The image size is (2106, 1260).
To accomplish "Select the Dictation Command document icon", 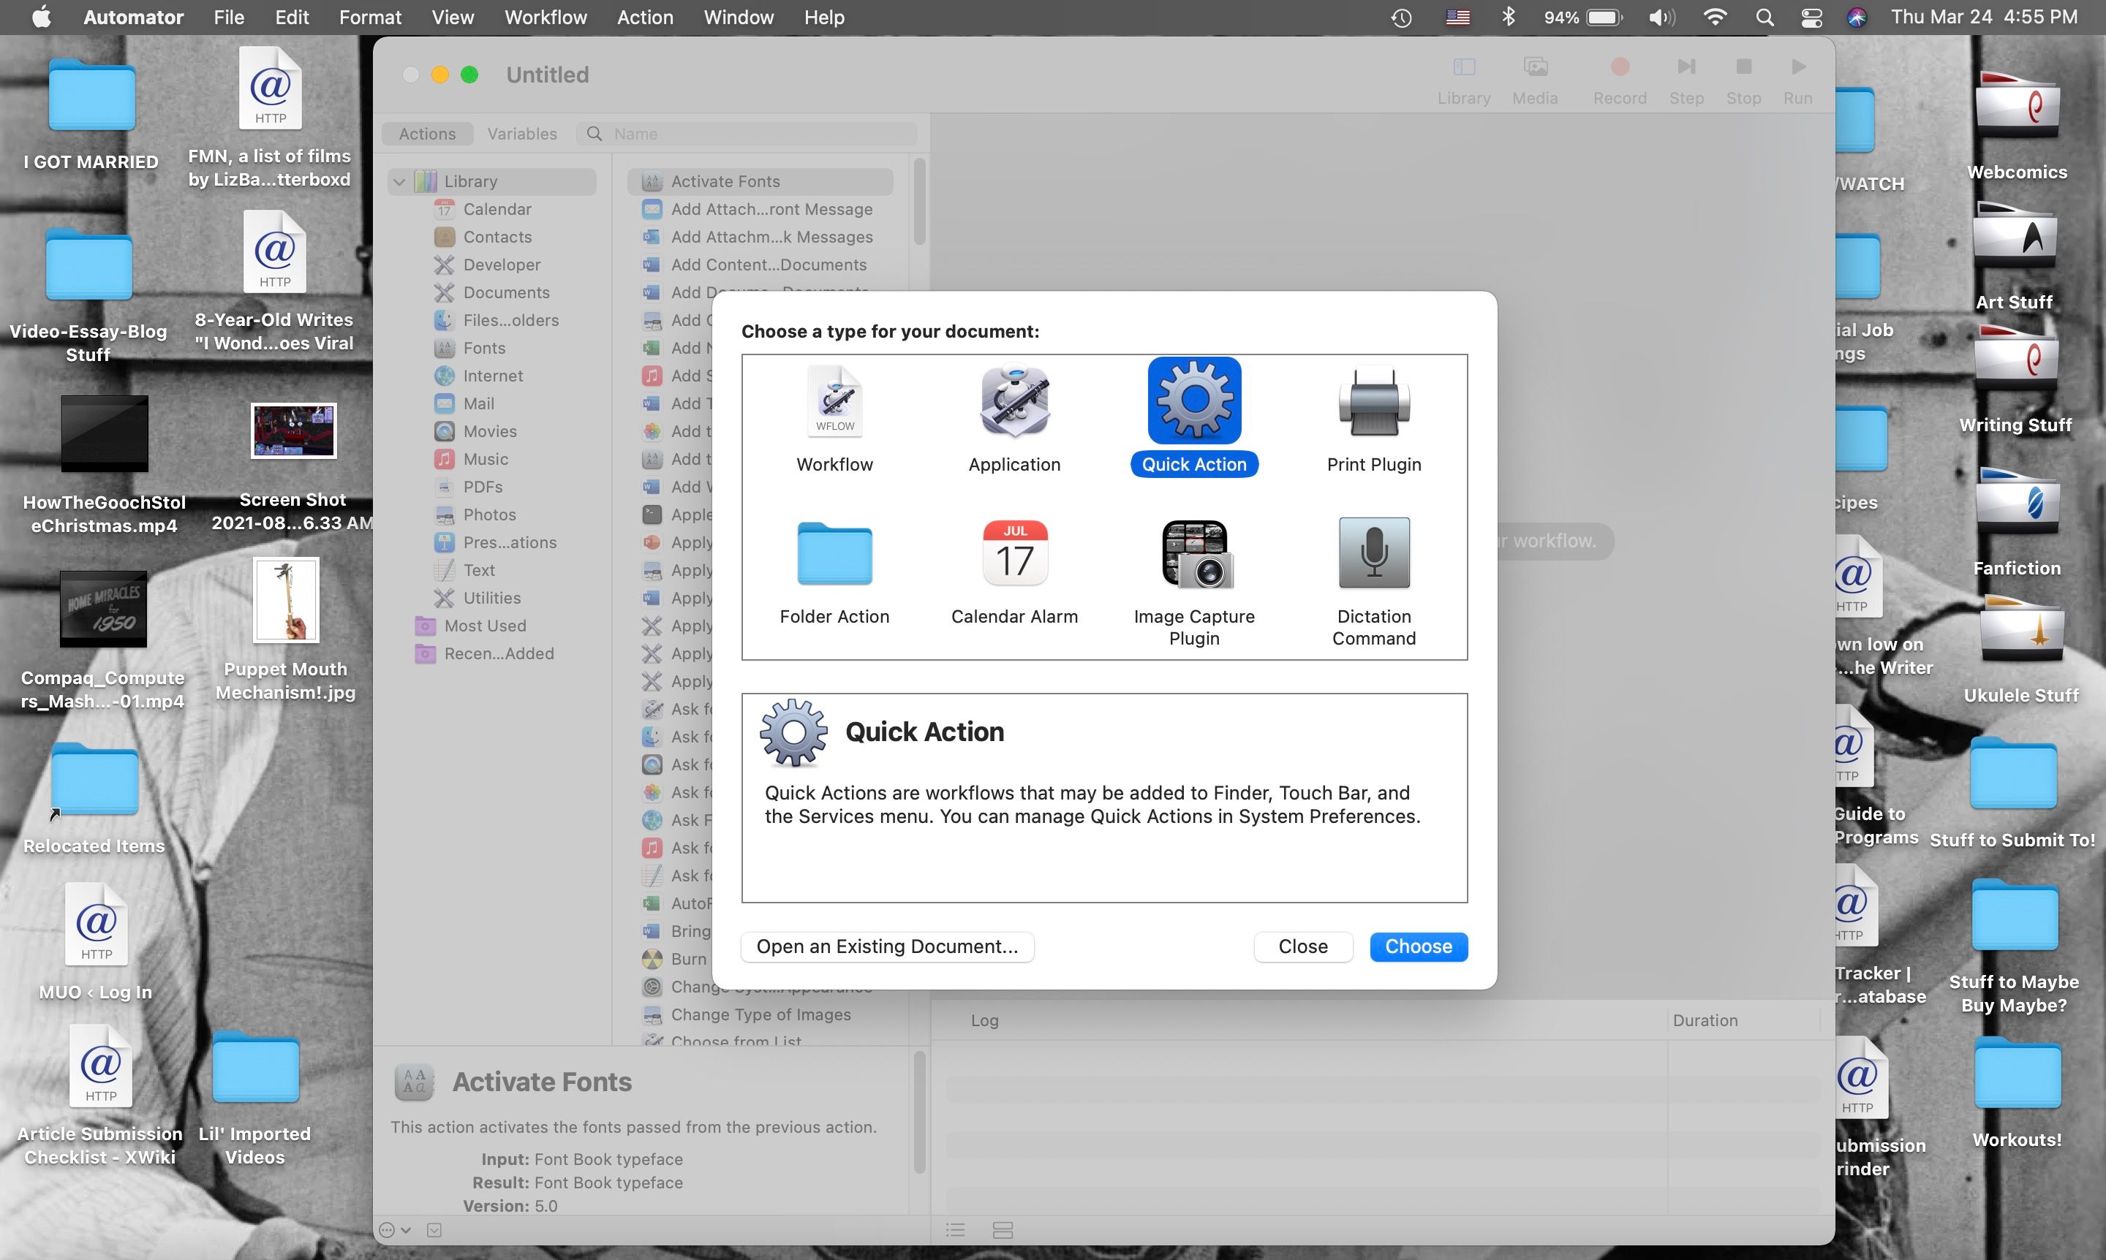I will (x=1374, y=555).
